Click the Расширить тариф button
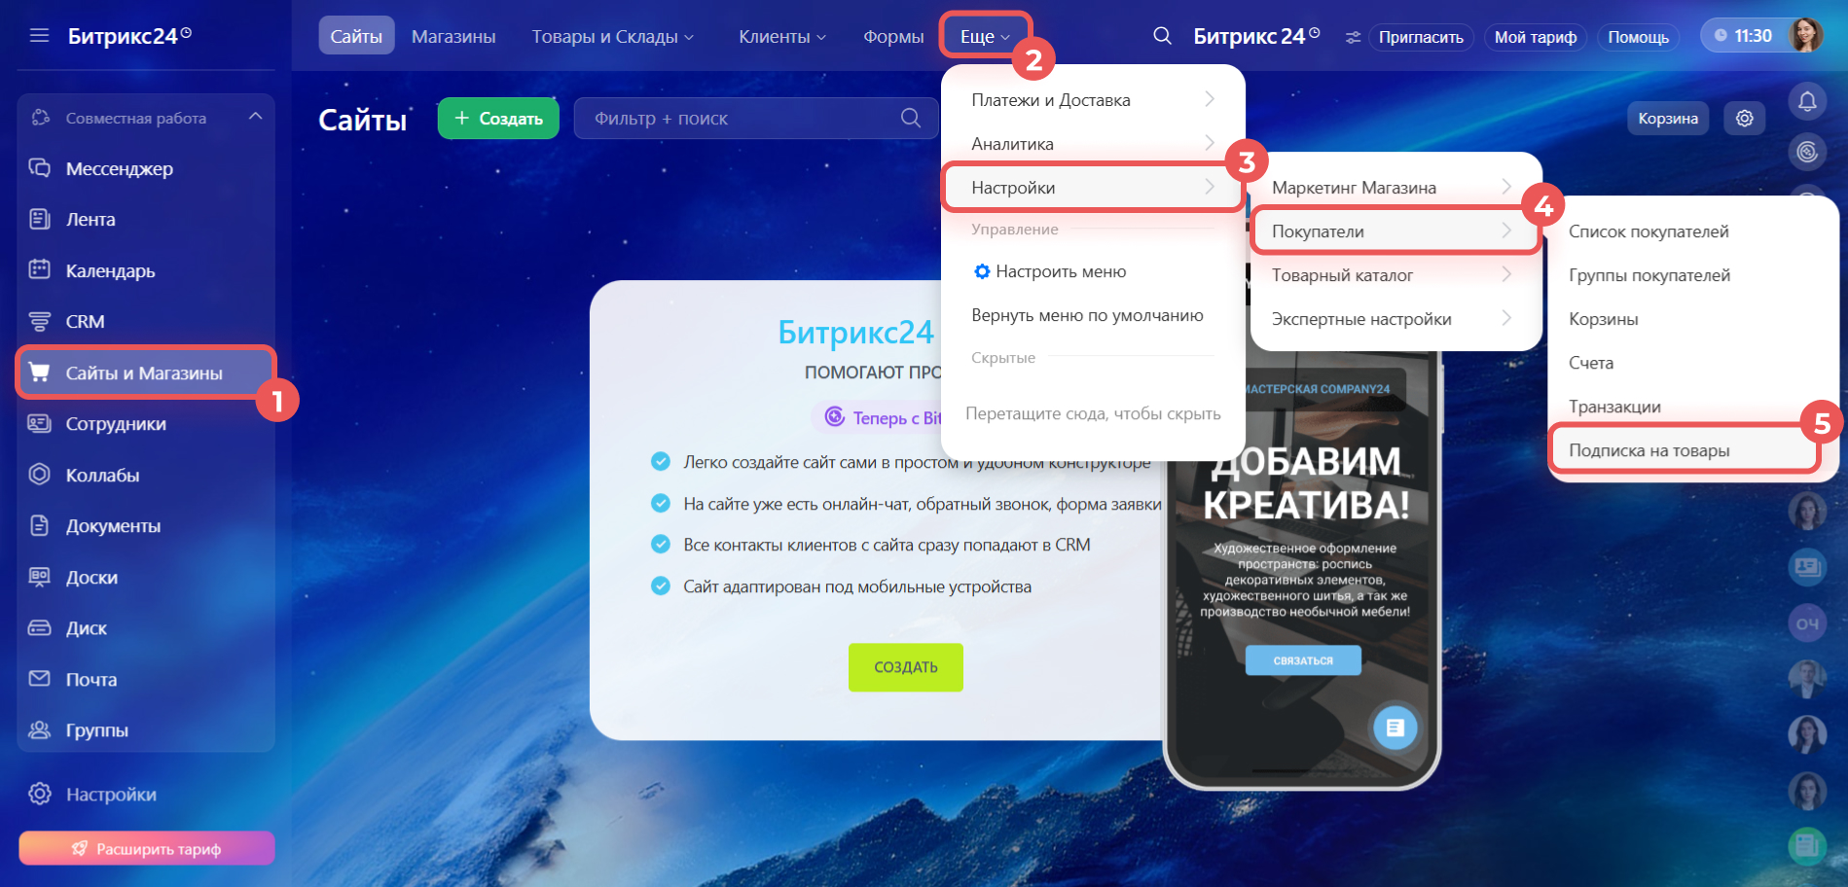 pyautogui.click(x=147, y=848)
